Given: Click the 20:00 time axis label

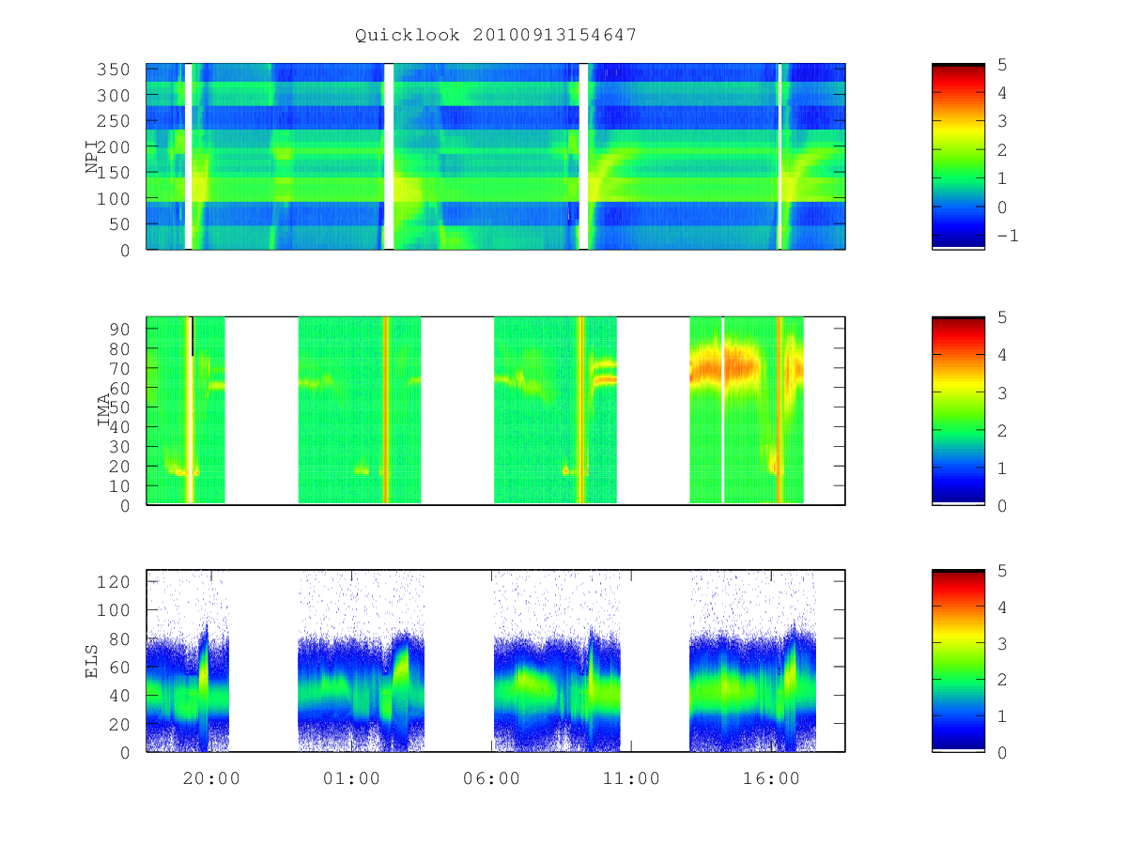Looking at the screenshot, I should pos(211,778).
